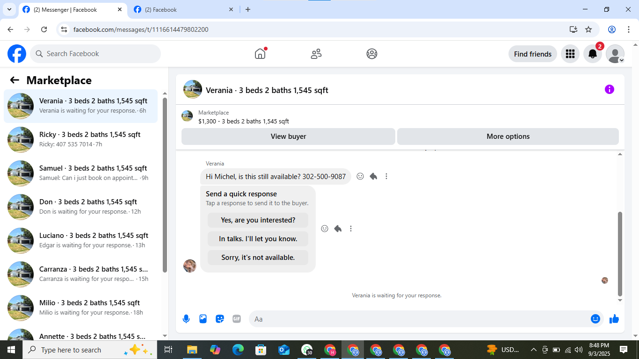639x359 pixels.
Task: React to the quick response card
Action: pyautogui.click(x=325, y=229)
